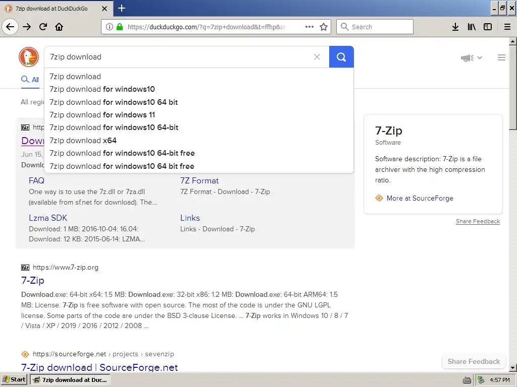The height and width of the screenshot is (387, 517).
Task: Choose suggestion '7zip download for windows10'
Action: tap(199, 89)
